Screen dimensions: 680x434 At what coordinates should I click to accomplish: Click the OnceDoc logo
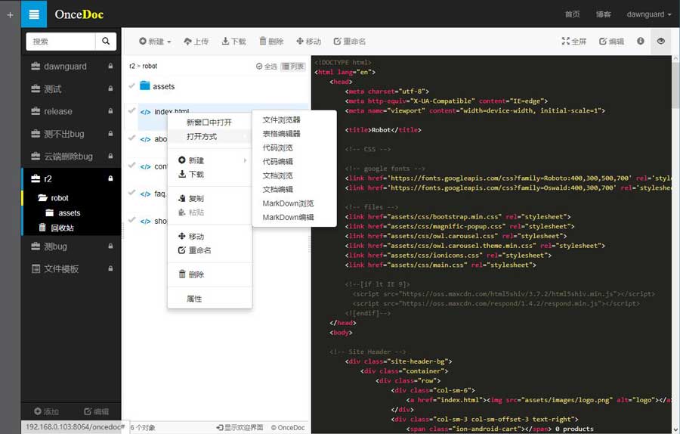pos(79,14)
